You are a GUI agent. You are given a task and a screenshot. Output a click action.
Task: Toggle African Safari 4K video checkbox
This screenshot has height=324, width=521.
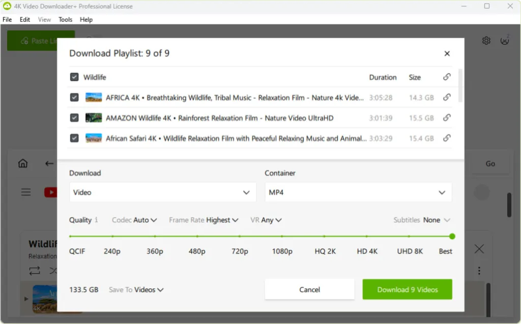point(74,138)
